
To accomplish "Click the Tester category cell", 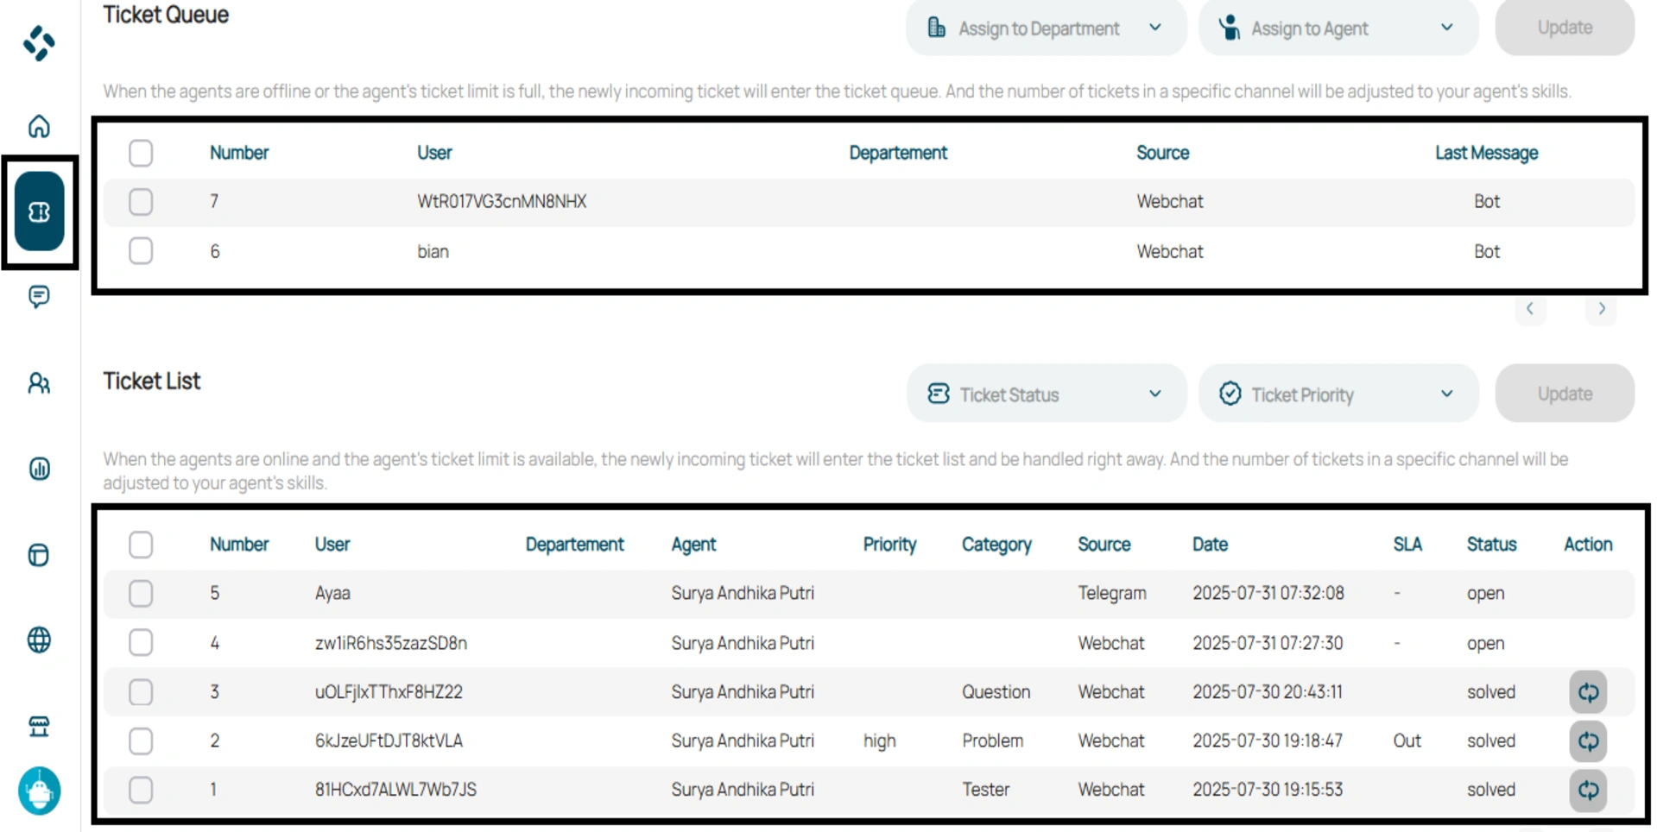I will click(985, 790).
